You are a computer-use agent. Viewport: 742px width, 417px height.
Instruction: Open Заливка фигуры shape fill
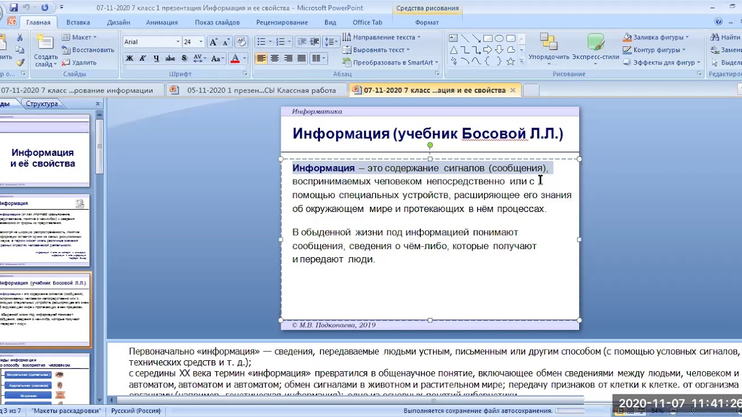pyautogui.click(x=657, y=37)
